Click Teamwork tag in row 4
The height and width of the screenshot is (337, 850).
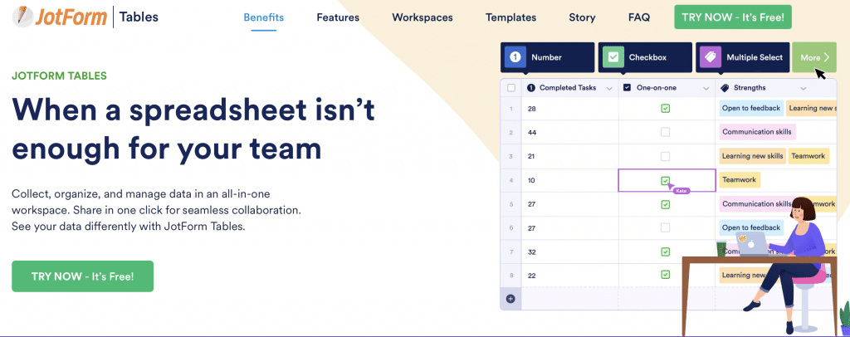coord(740,180)
